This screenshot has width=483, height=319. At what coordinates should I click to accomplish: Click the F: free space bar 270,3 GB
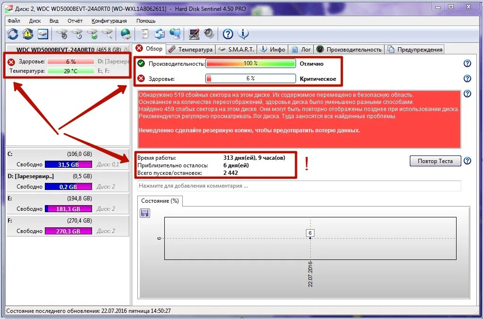coord(68,231)
